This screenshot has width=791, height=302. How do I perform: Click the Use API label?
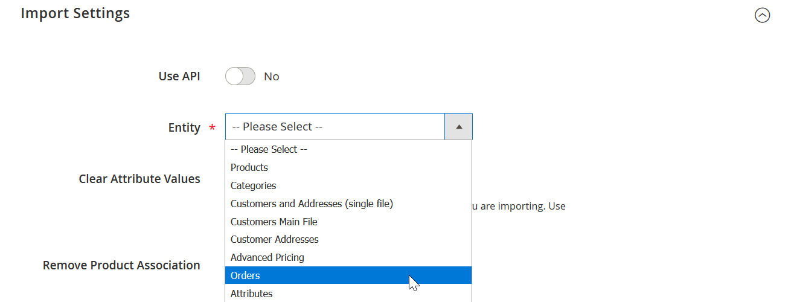point(179,76)
